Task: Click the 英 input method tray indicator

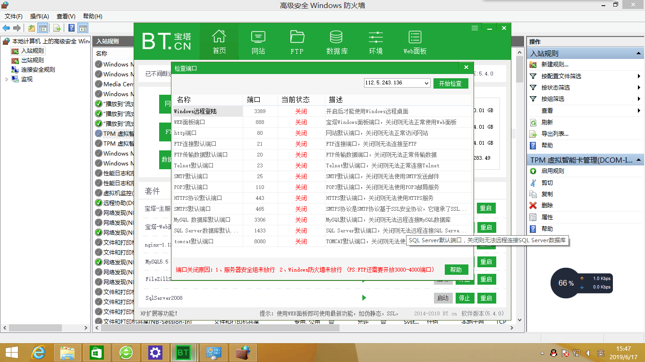Action: [601, 353]
